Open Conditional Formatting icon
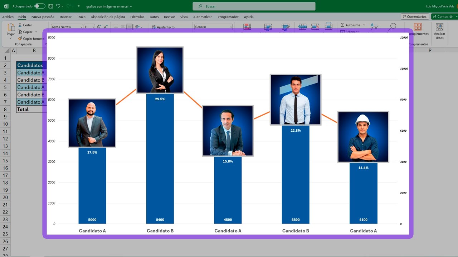 point(247,26)
